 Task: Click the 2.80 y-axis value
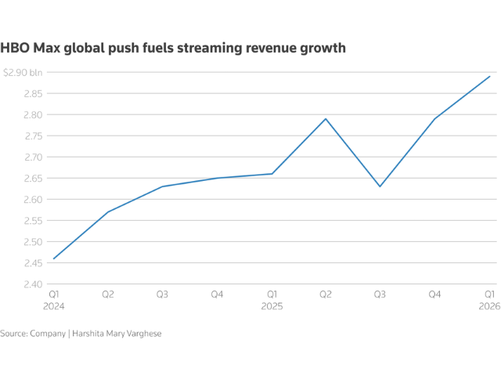[33, 115]
